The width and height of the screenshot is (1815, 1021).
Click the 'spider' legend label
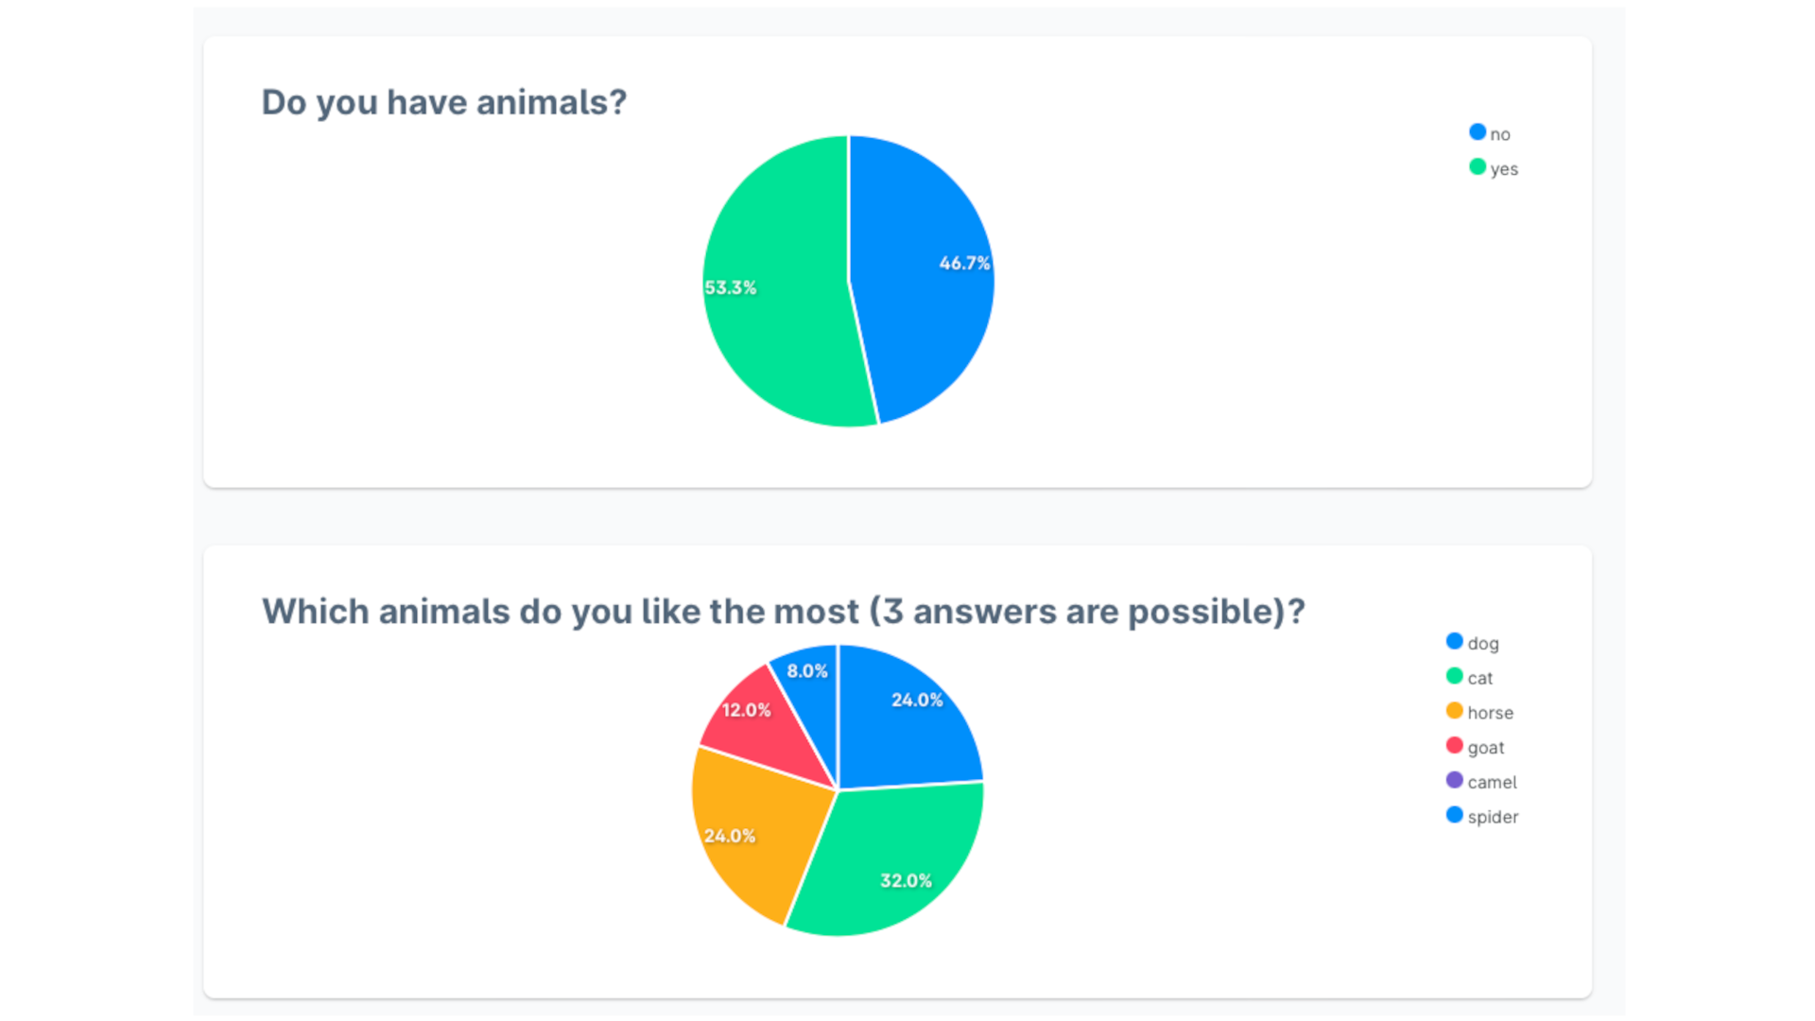1493,817
